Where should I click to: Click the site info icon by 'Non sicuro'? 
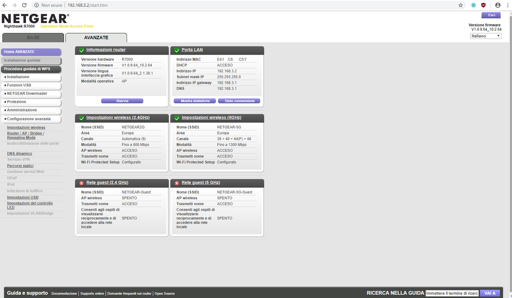tap(36, 5)
